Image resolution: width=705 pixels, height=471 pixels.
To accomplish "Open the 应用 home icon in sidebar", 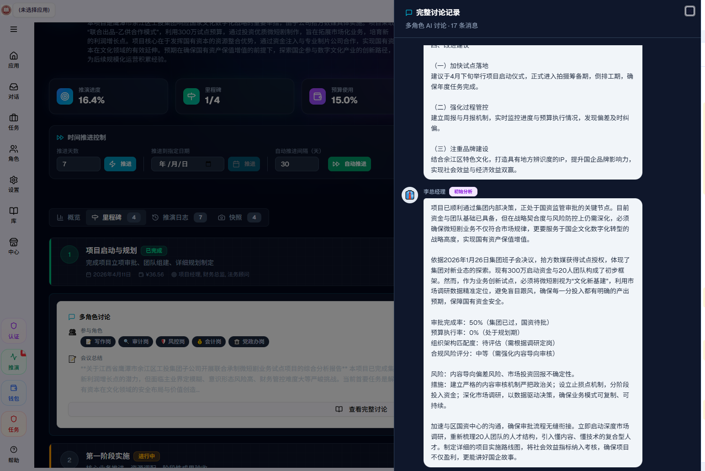I will tap(14, 59).
